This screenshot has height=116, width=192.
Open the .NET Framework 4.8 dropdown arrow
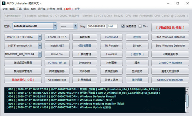point(40,46)
